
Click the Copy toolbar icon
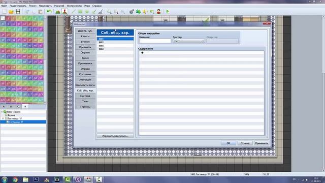(x=34, y=11)
